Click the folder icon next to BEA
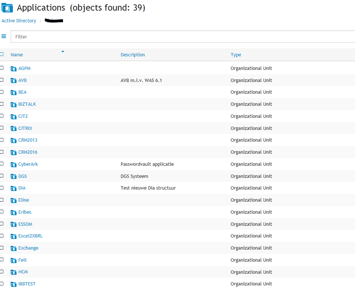 tap(14, 93)
